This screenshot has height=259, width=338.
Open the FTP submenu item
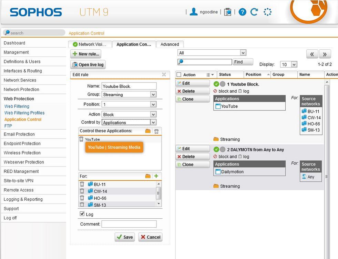click(x=8, y=126)
